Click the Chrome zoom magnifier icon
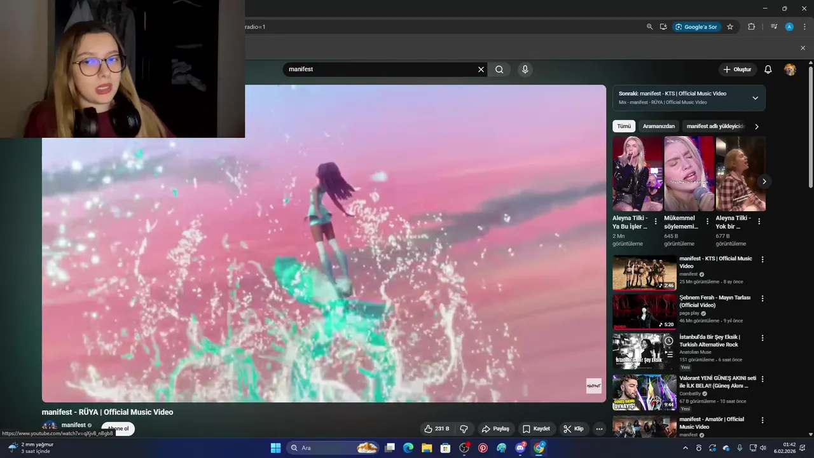The height and width of the screenshot is (458, 814). click(649, 27)
